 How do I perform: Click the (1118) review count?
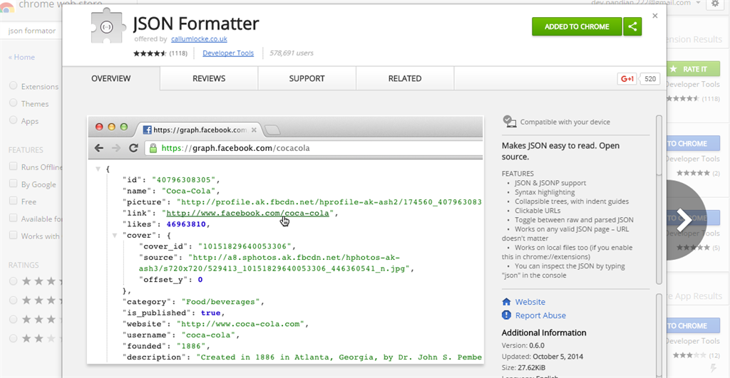coord(178,53)
